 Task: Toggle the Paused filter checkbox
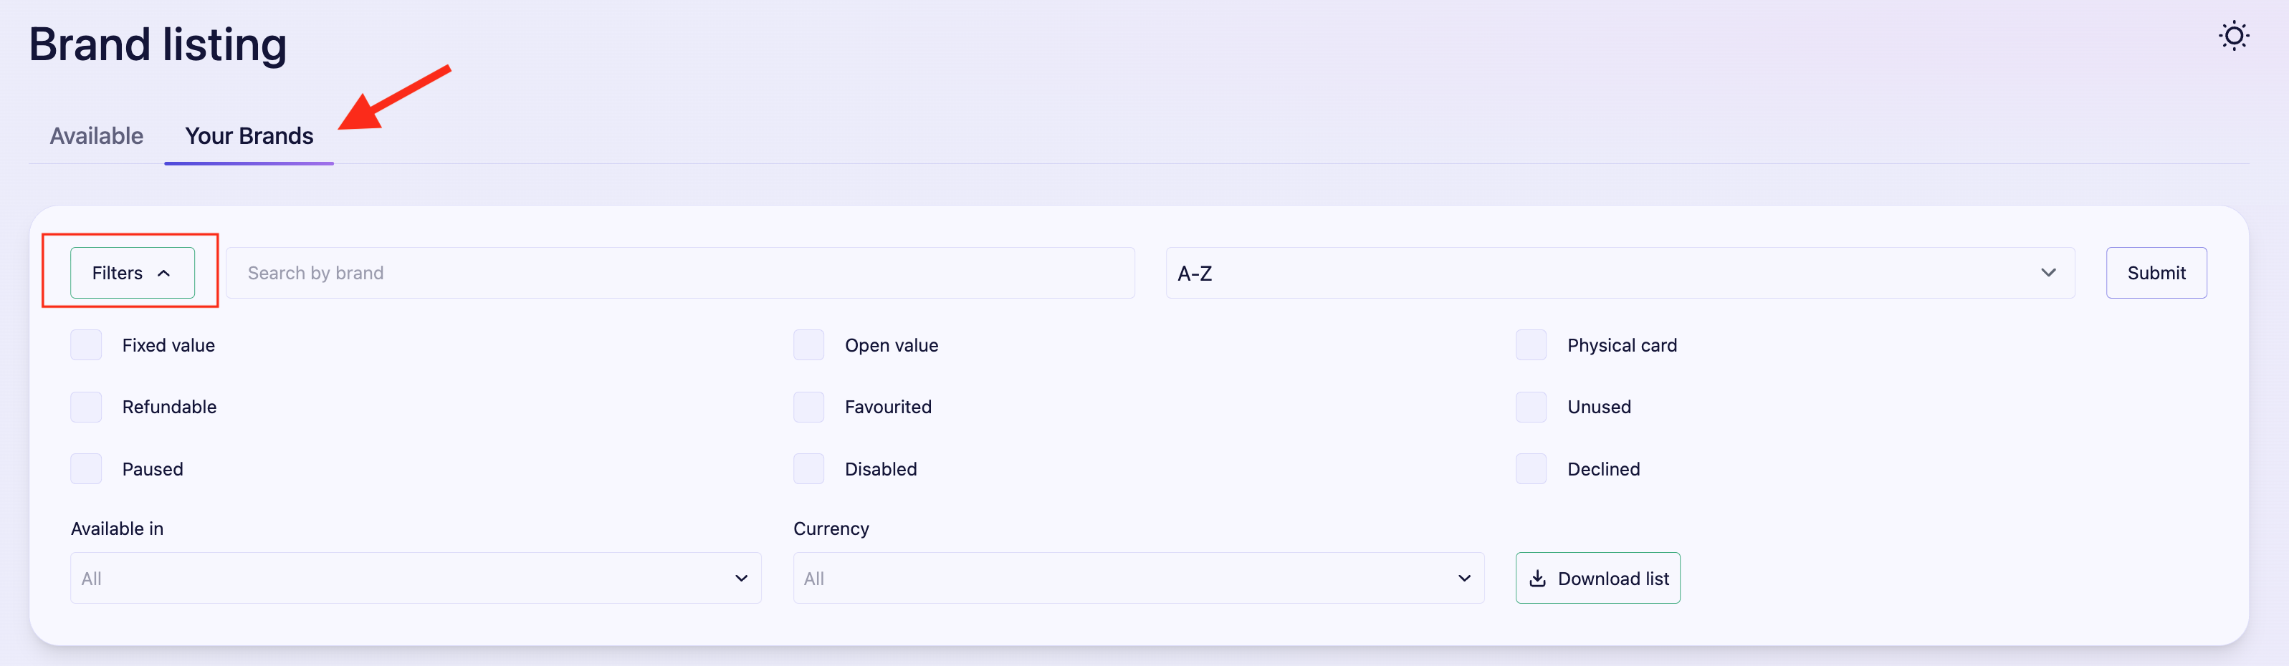coord(86,469)
